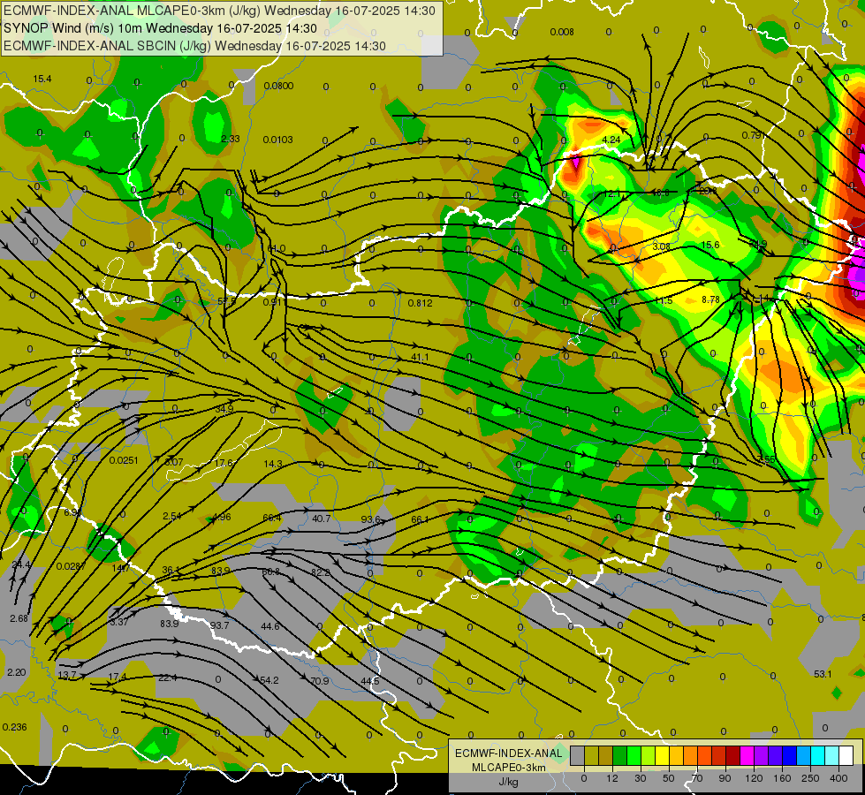Click the station value 3.08
Screen dimensions: 865x795
(661, 246)
